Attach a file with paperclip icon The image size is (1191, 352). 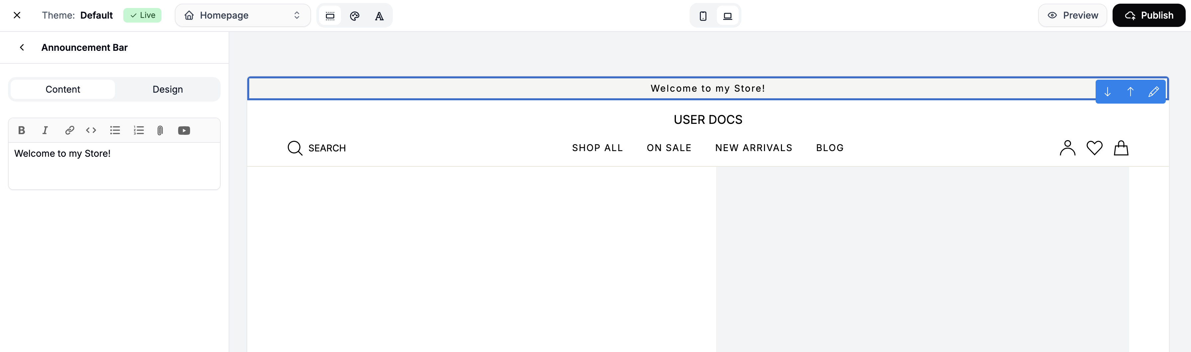pos(160,130)
